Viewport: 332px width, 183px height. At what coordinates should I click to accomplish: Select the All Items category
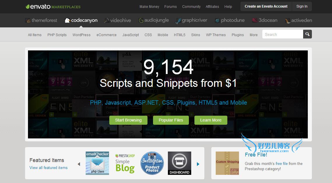35,35
